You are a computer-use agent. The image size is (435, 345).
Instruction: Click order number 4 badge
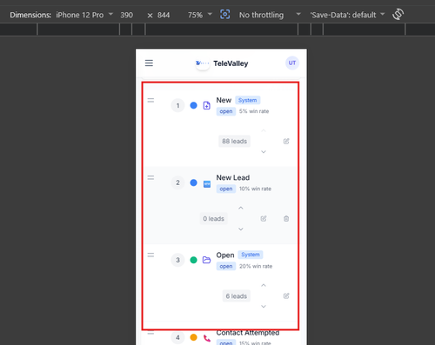pos(177,337)
